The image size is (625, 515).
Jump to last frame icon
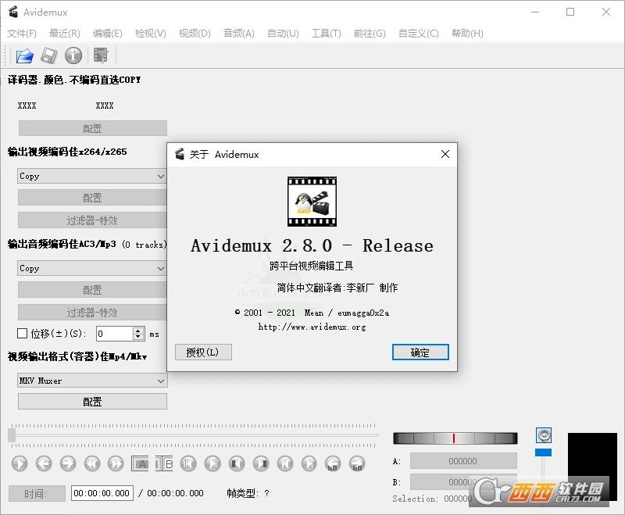click(x=309, y=463)
